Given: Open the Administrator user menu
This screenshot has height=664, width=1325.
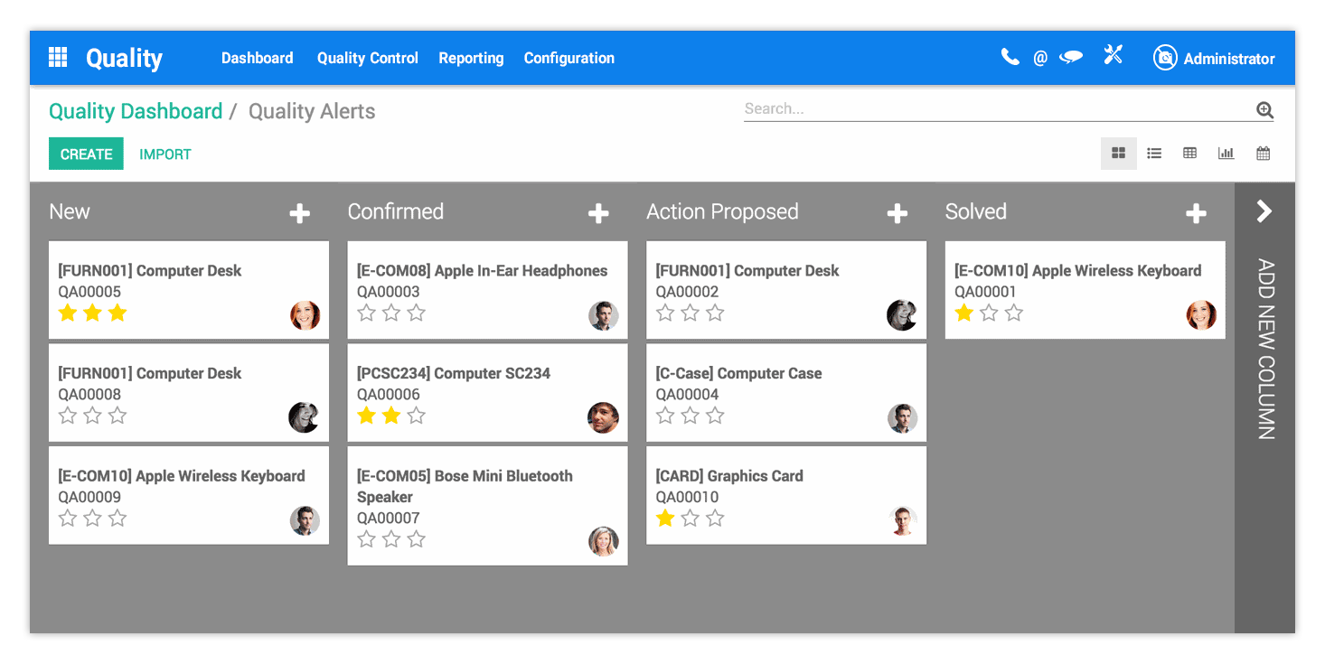Looking at the screenshot, I should point(1214,58).
